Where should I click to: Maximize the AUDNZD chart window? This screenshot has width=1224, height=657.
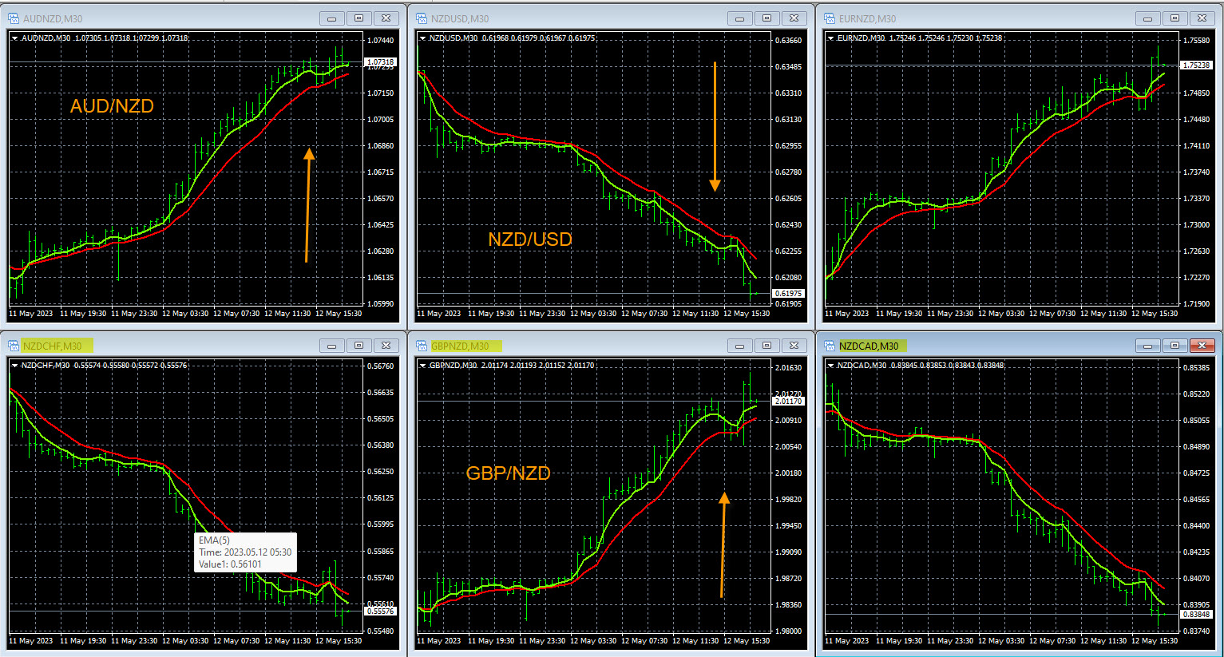[x=358, y=18]
